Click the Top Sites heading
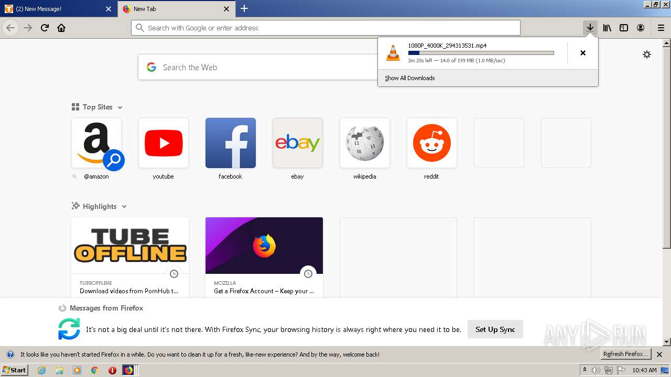 98,107
